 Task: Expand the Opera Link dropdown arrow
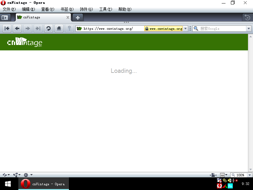click(9, 175)
